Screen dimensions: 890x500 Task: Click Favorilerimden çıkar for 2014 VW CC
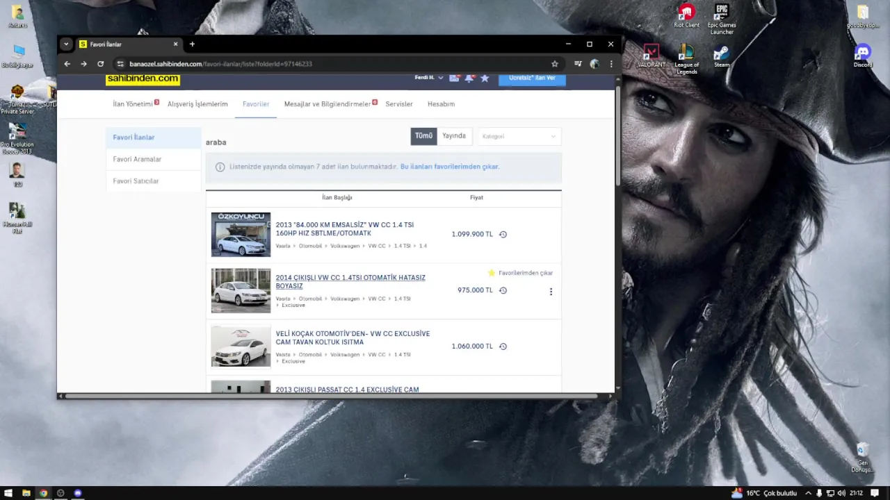point(521,273)
